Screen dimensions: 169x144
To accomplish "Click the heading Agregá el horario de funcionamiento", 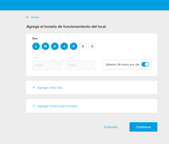I will (x=66, y=27).
